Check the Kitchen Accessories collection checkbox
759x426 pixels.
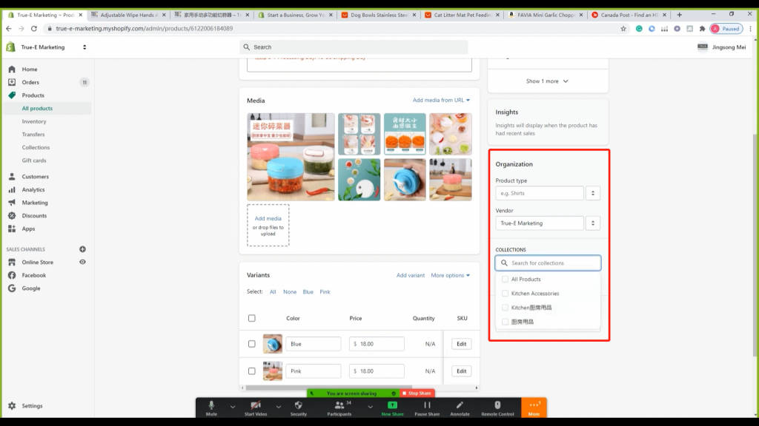pos(505,294)
